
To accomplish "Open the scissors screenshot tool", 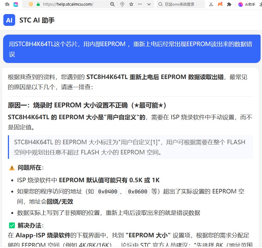I will pyautogui.click(x=211, y=4).
